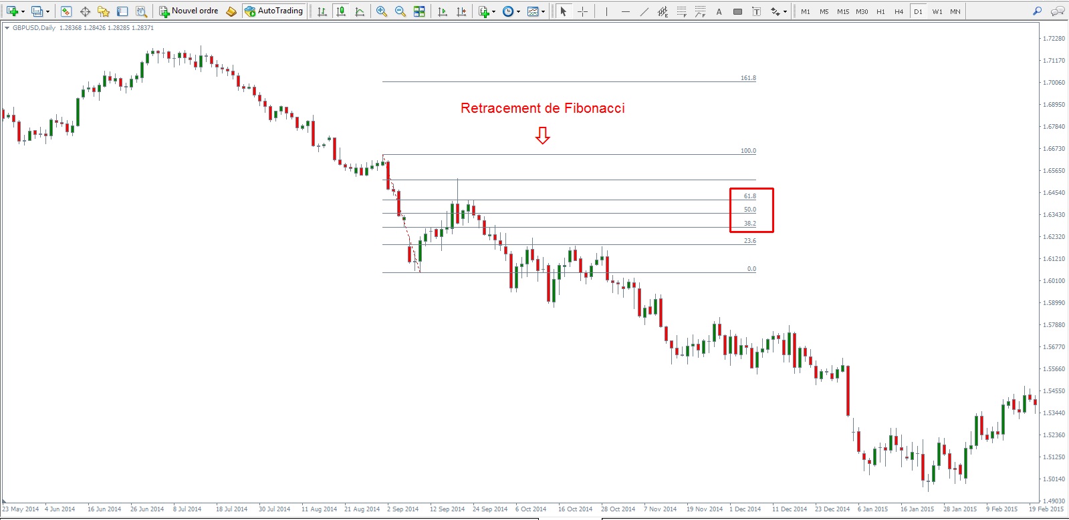The height and width of the screenshot is (520, 1069).
Task: Toggle chart auto scroll
Action: tap(443, 11)
